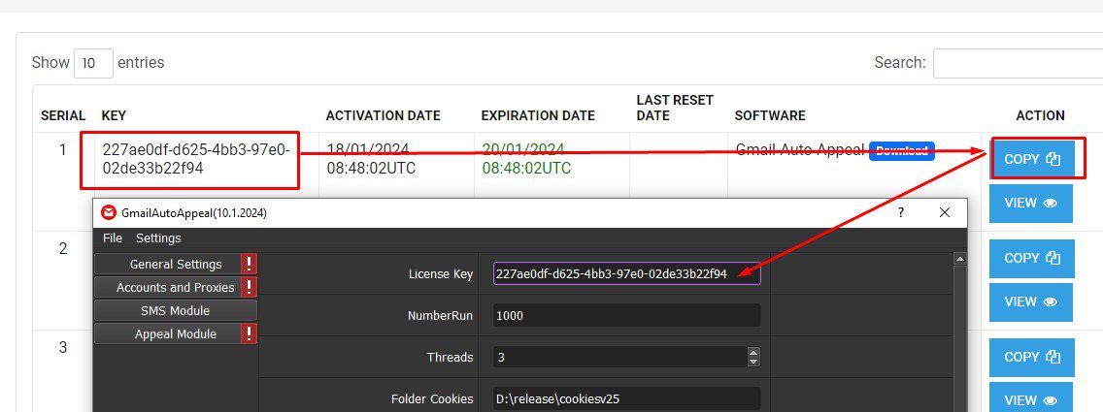Open the Settings menu in GmailAutoAppeal

point(158,238)
